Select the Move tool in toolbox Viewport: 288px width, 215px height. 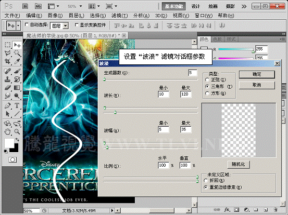17,45
